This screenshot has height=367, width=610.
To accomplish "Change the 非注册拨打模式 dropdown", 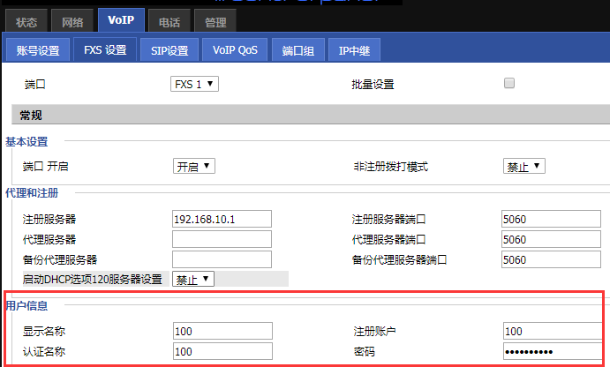I will click(524, 166).
